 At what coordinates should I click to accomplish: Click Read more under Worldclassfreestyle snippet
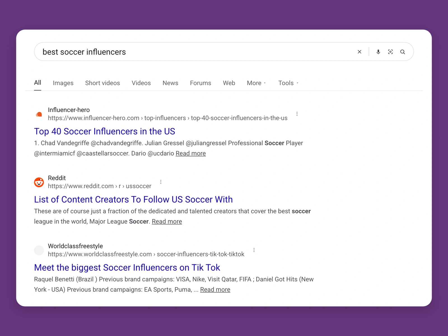tap(215, 290)
